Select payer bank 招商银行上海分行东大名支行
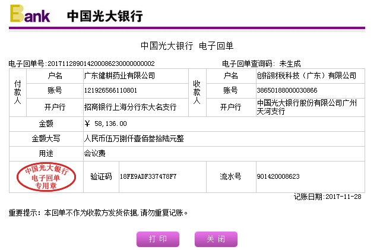Viewport: 380px width, 250px height. tap(131, 107)
